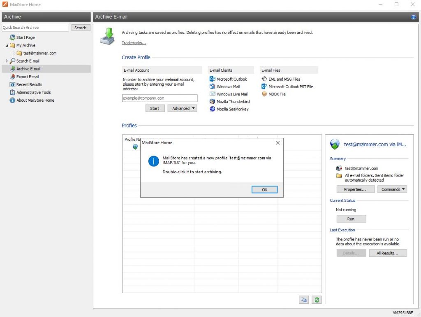Click the green refresh profiles icon
Viewport: 421px width, 317px height.
pos(316,300)
